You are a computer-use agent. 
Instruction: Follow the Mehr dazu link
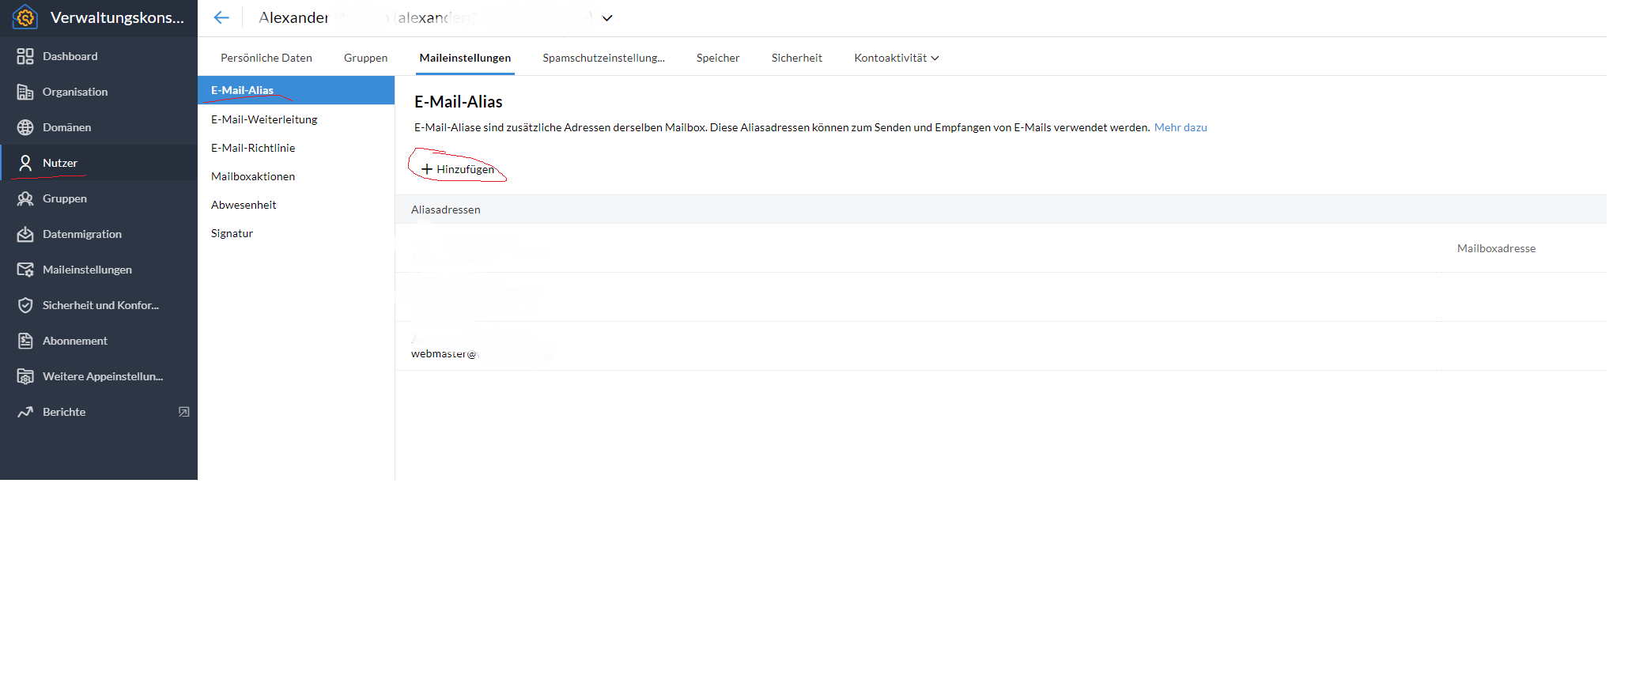(x=1181, y=127)
